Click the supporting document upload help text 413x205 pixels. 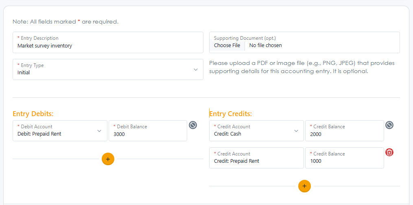click(x=302, y=67)
